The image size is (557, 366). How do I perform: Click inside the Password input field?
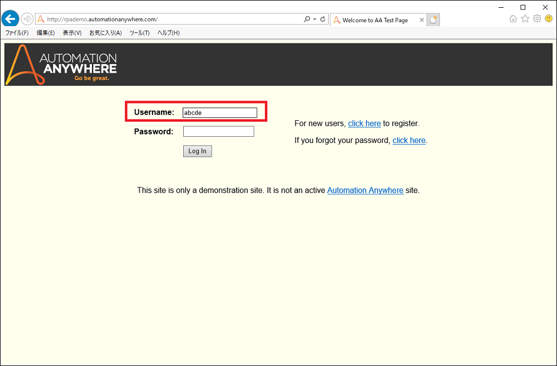218,131
